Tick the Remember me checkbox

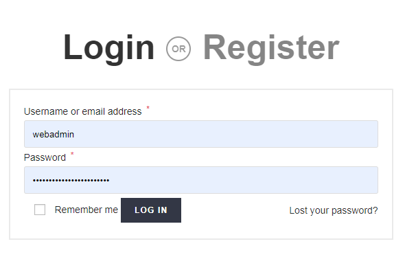click(x=40, y=210)
